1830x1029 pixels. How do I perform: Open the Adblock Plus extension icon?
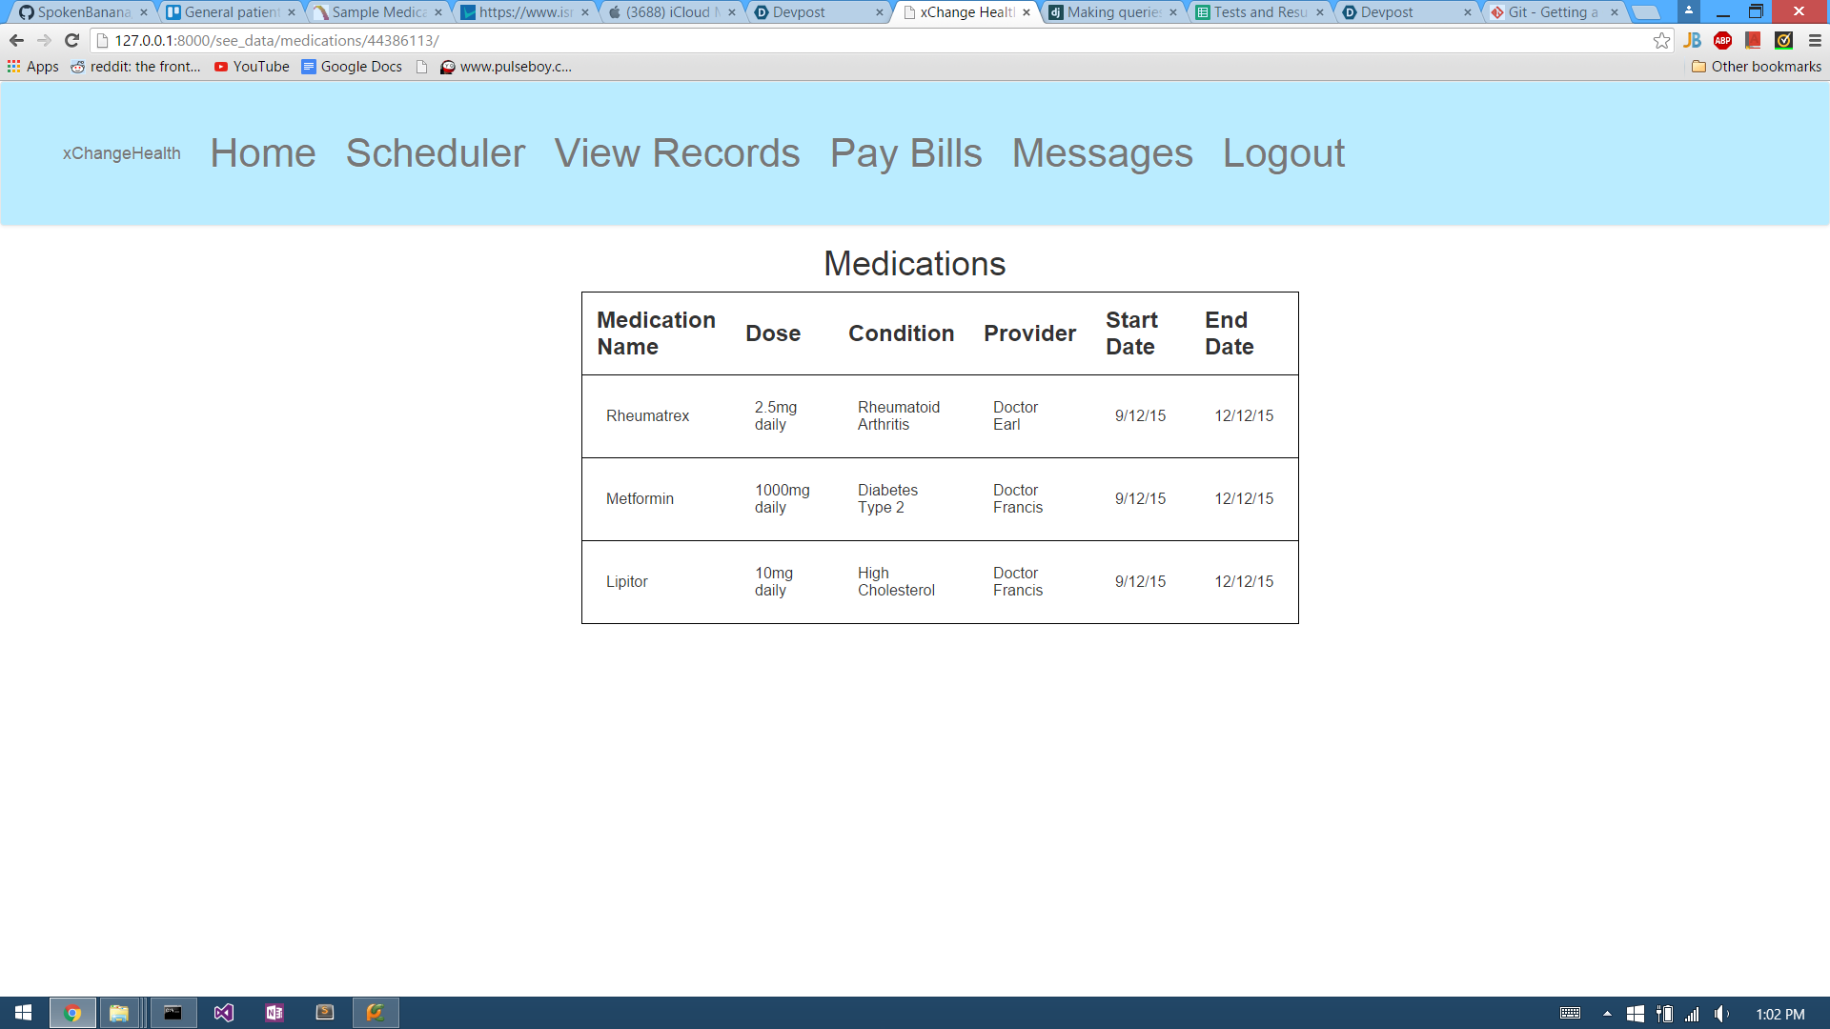coord(1722,40)
